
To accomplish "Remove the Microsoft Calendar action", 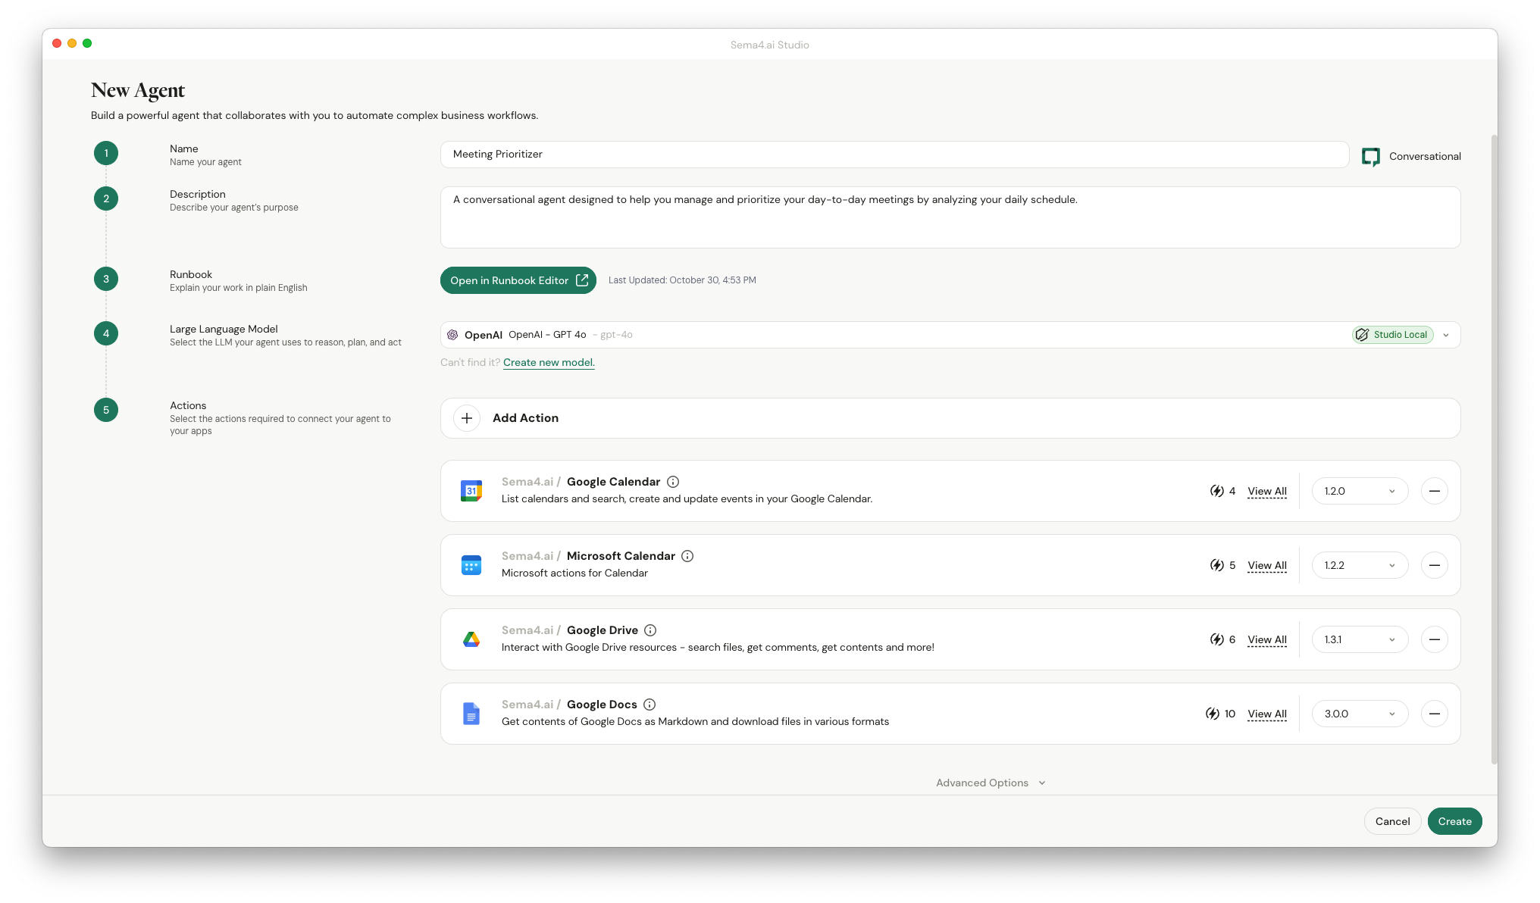I will 1434,565.
